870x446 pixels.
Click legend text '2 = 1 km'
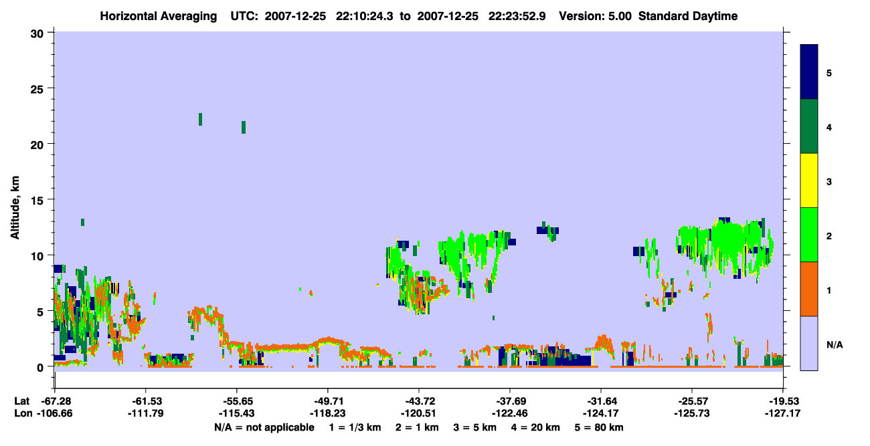(x=418, y=427)
